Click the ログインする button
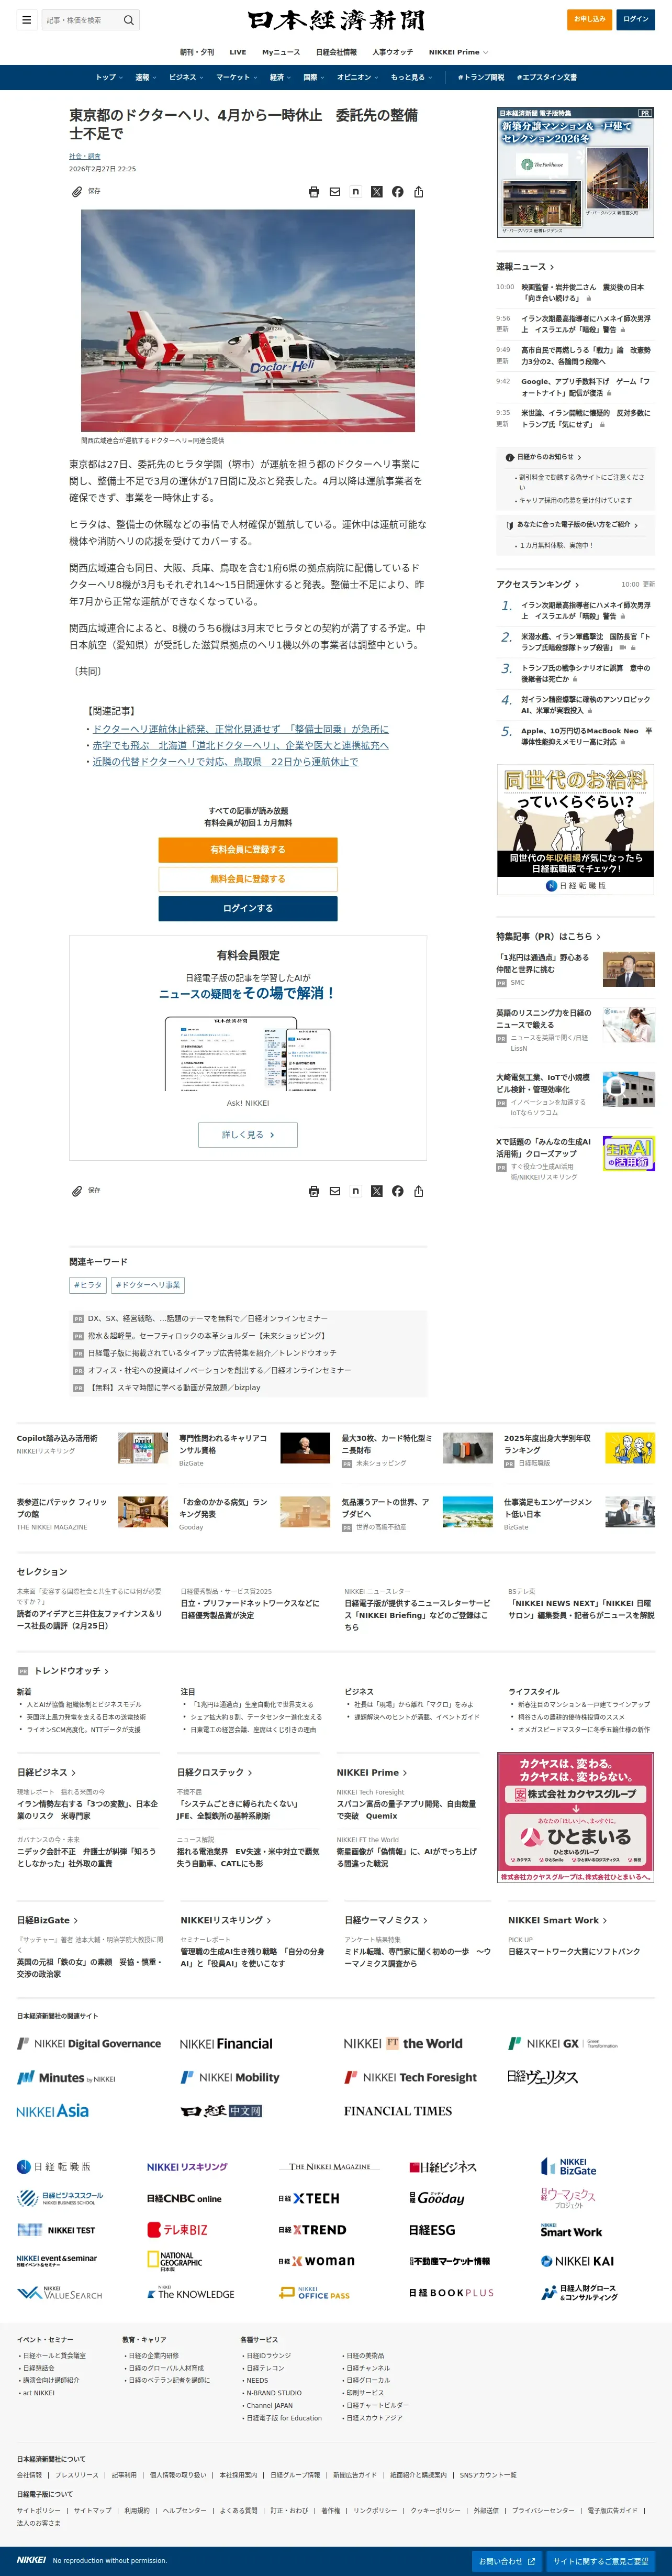 coord(248,908)
